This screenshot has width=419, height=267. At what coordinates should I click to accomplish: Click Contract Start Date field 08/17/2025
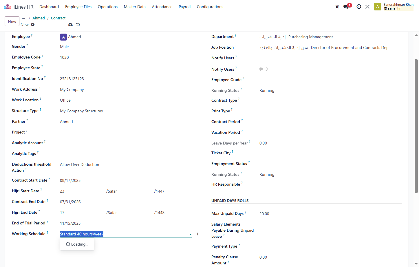pos(70,180)
